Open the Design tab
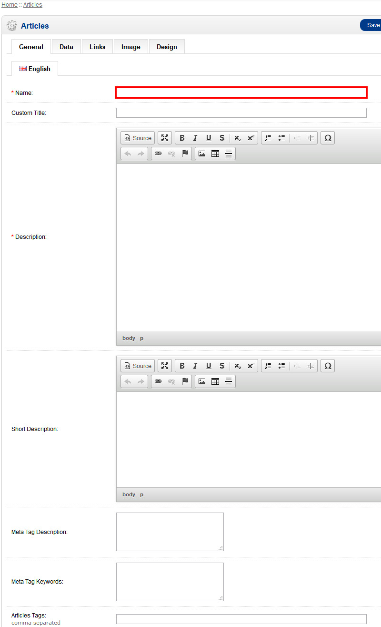The width and height of the screenshot is (381, 627). point(167,47)
